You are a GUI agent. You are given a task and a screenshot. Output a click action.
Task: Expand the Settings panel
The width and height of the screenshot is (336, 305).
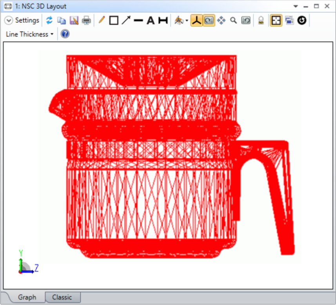8,20
